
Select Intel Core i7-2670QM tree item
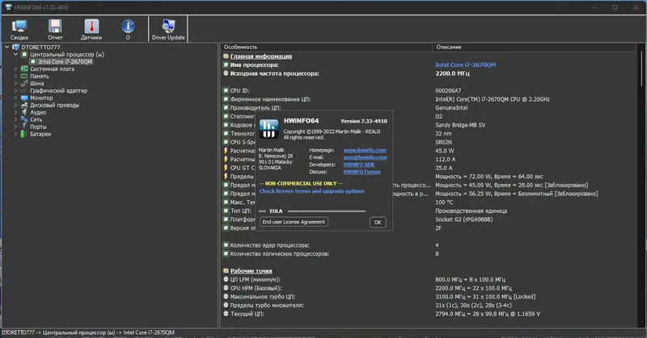(66, 62)
